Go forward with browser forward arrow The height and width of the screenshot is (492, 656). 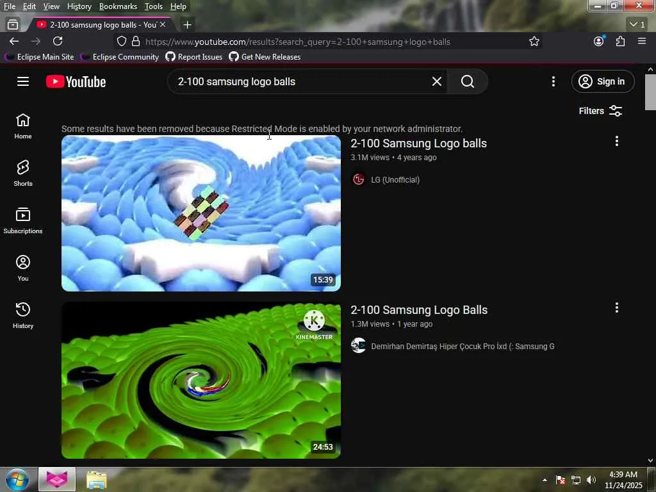(36, 42)
